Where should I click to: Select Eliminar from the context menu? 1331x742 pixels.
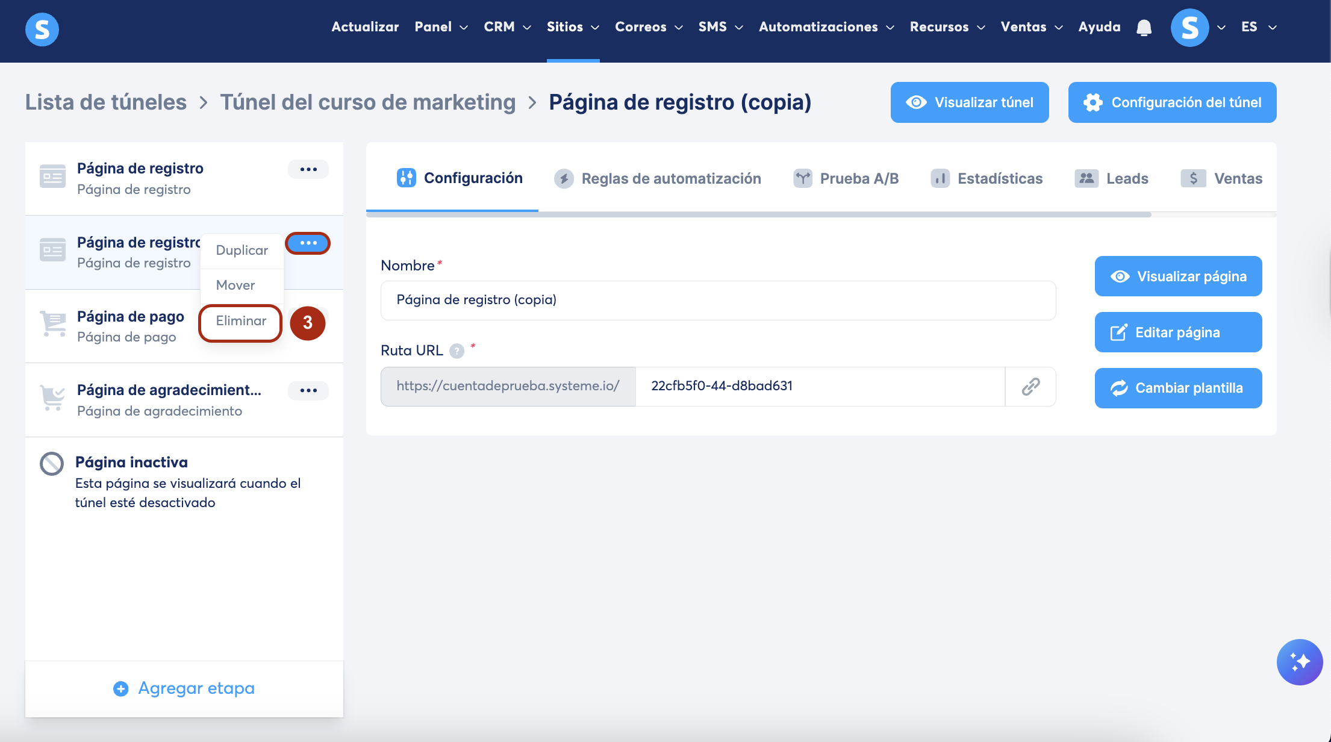pos(241,321)
